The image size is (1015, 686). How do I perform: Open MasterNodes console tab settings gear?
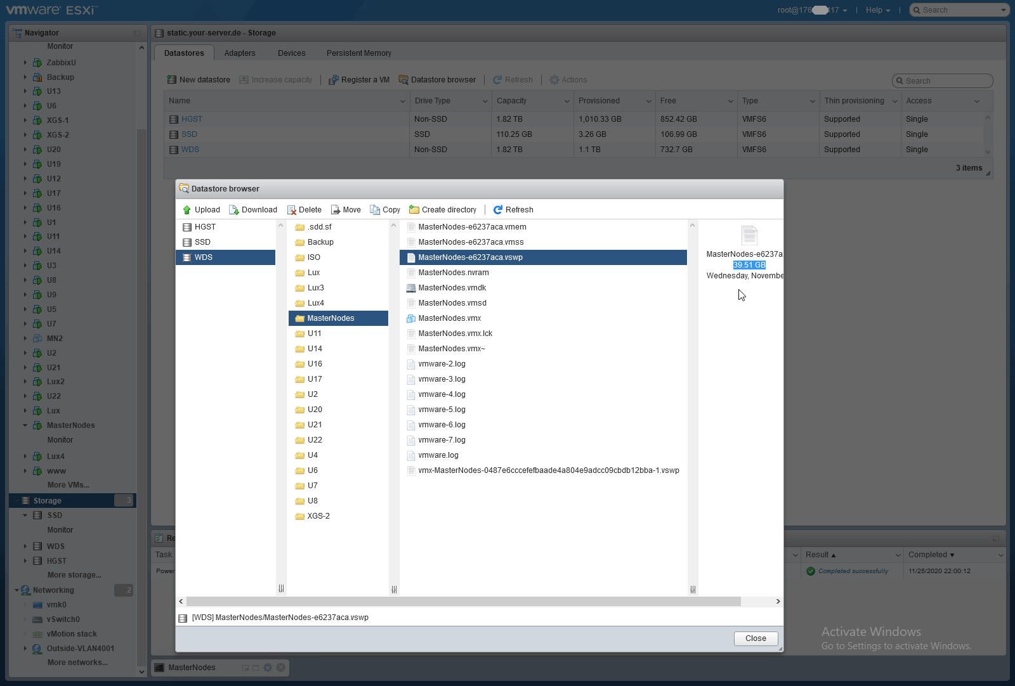[x=268, y=667]
